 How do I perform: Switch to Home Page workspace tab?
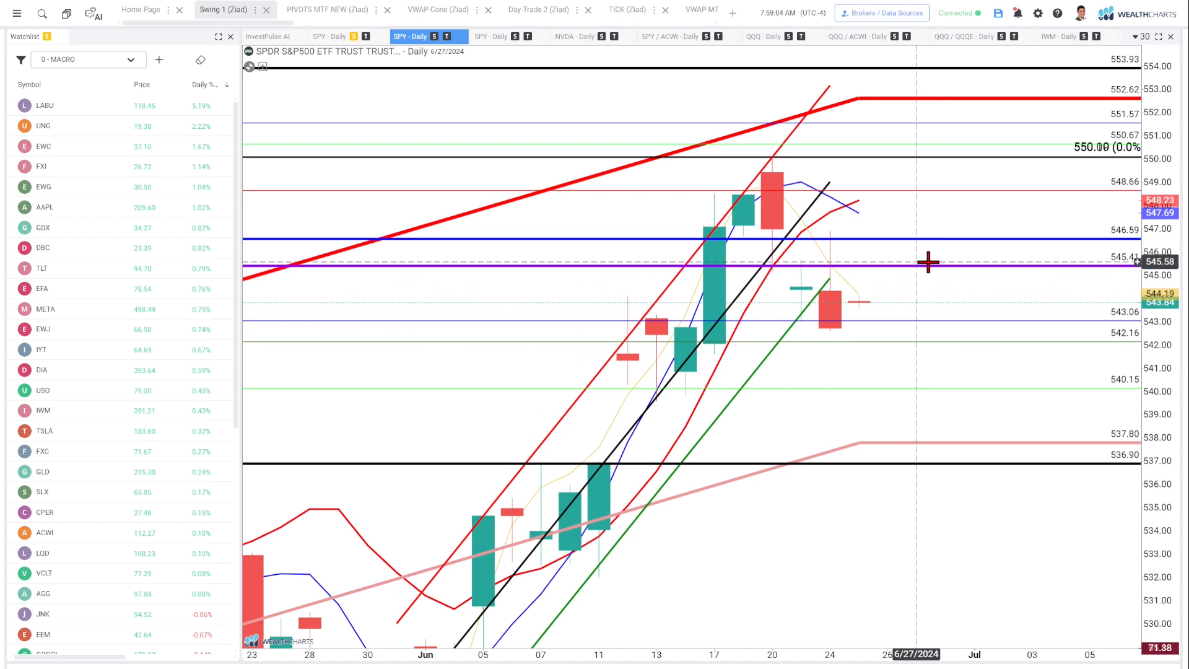tap(141, 9)
